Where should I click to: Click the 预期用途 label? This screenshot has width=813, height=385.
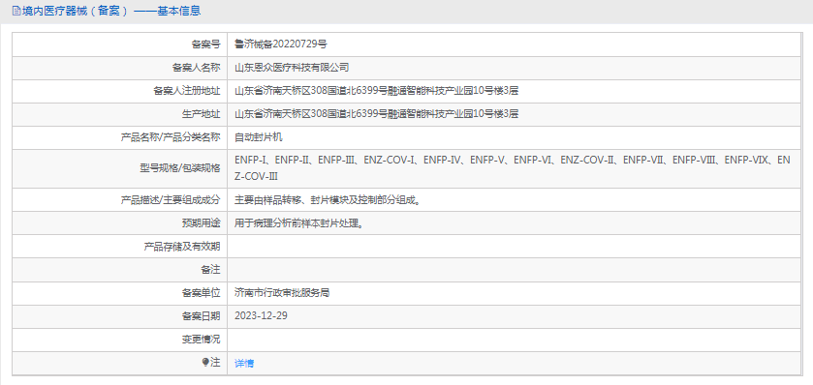click(x=201, y=223)
